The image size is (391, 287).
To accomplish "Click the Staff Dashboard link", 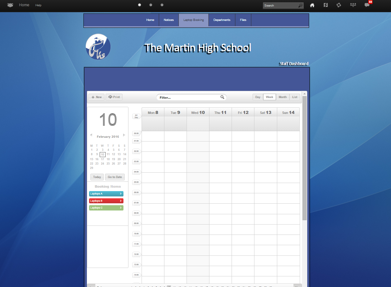I will point(294,64).
